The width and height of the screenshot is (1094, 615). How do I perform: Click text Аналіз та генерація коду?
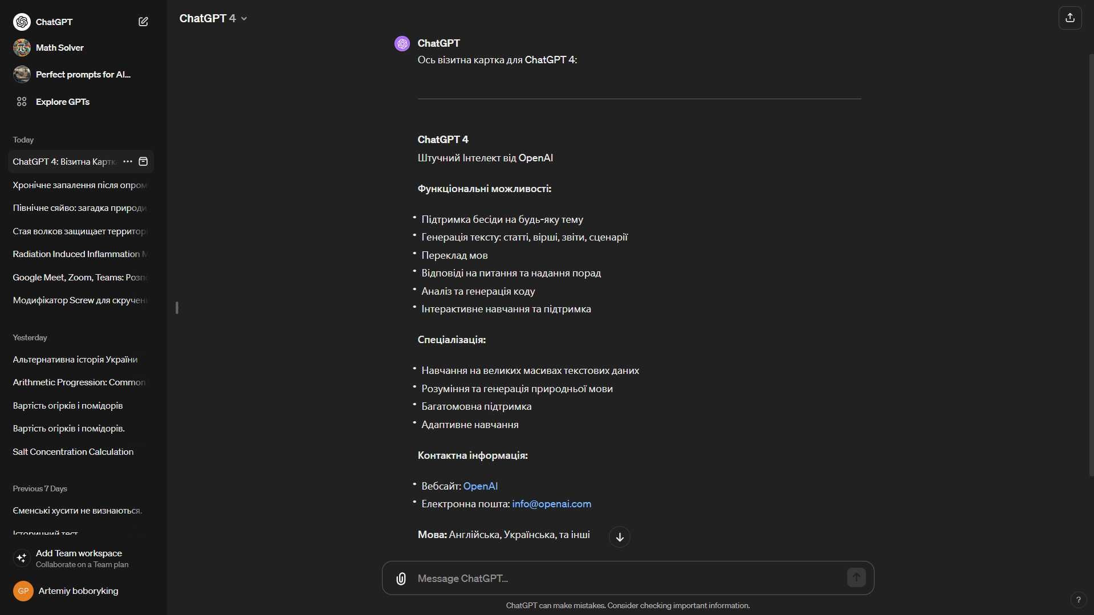pyautogui.click(x=478, y=291)
